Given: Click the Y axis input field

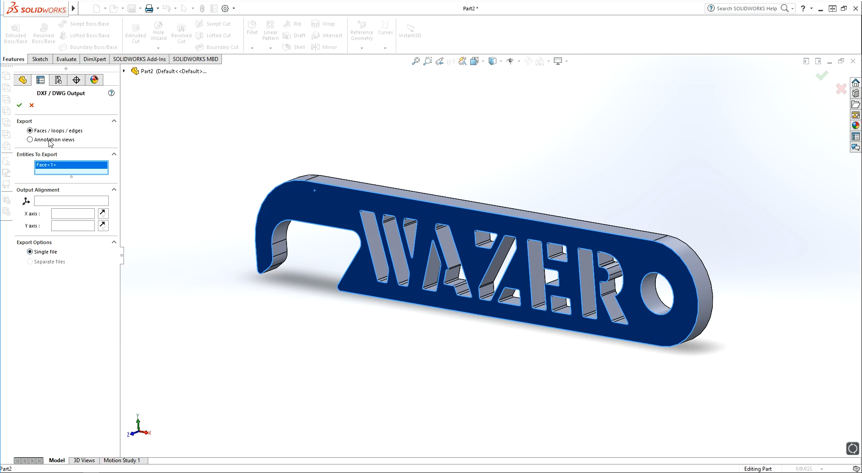Looking at the screenshot, I should 73,226.
